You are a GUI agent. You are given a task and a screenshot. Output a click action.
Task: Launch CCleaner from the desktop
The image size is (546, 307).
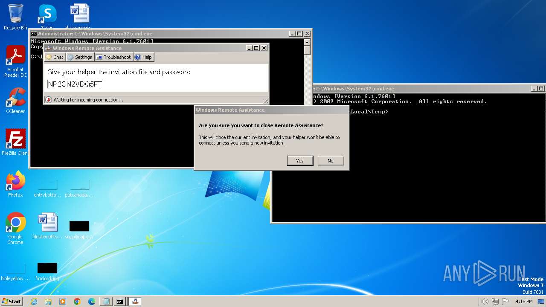(x=15, y=101)
